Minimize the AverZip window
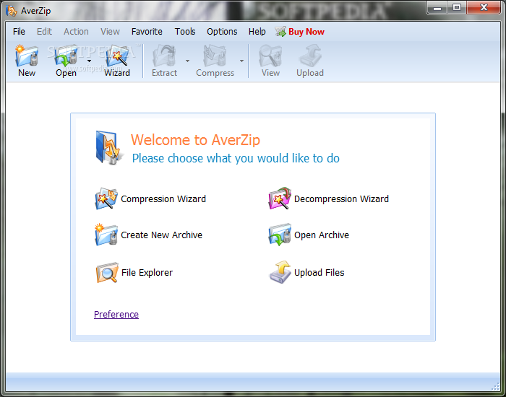The width and height of the screenshot is (506, 397). coord(437,8)
